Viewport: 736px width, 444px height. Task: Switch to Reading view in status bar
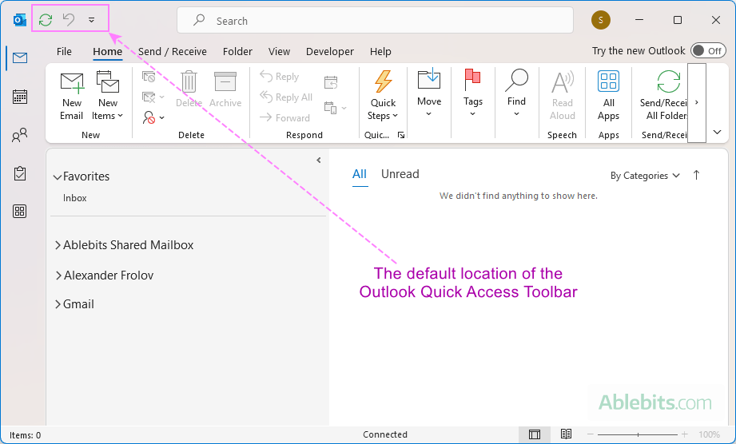click(566, 434)
